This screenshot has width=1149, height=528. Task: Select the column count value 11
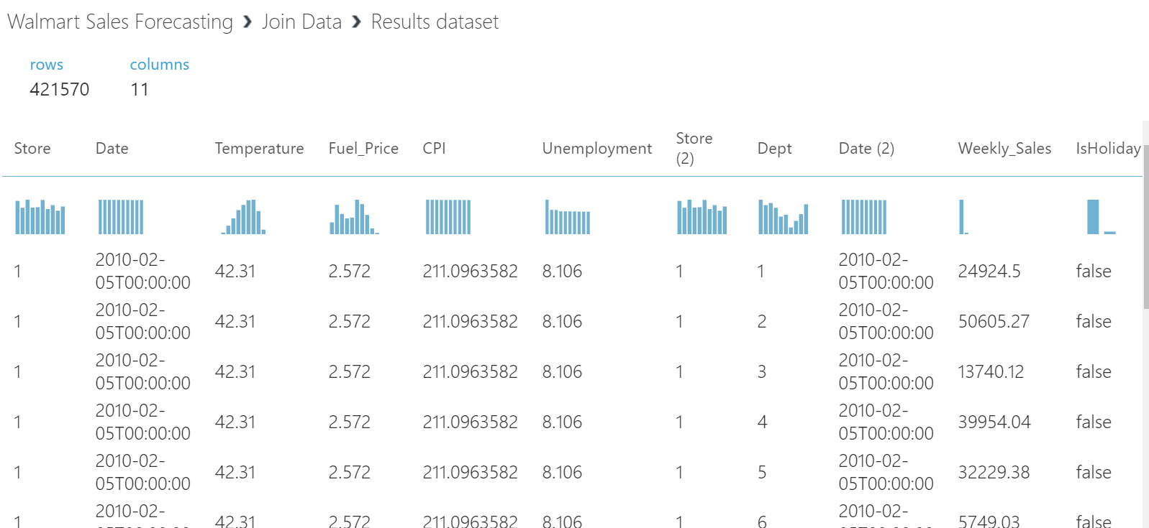click(140, 90)
